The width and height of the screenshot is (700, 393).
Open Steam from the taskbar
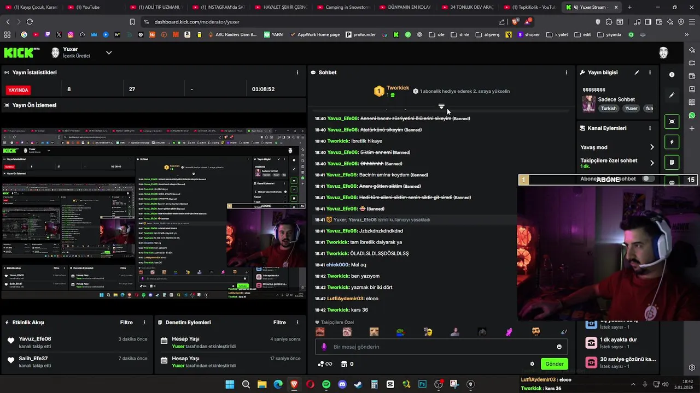tap(358, 384)
